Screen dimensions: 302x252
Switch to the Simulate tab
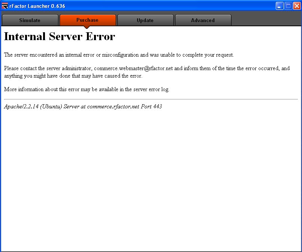(x=30, y=20)
